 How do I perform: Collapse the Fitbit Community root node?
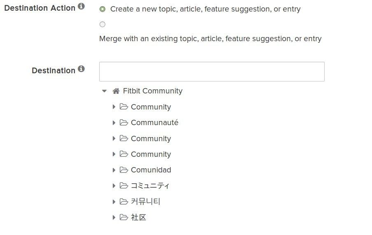point(104,91)
